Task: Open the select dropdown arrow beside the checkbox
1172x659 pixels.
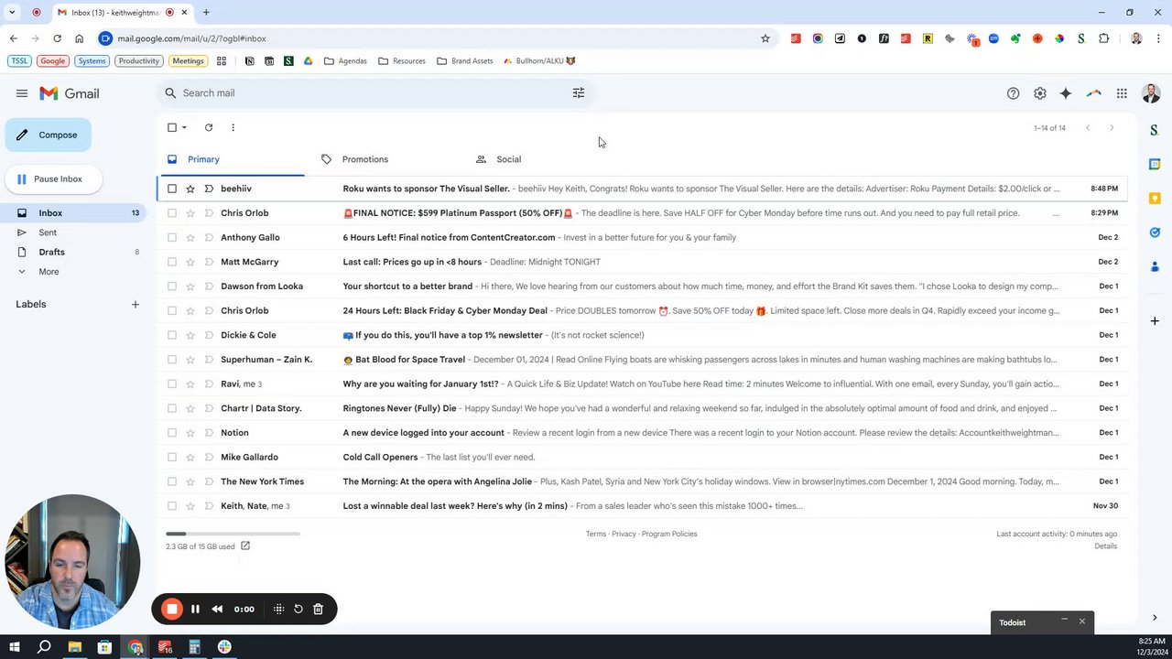Action: (184, 127)
